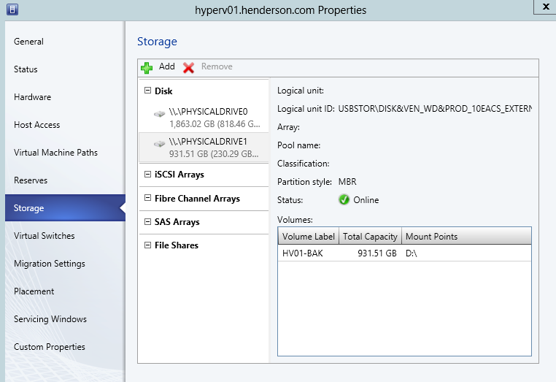Click the PHYSICALDRIVE1 disk drive icon
Viewport: 556px width, 382px height.
(160, 144)
